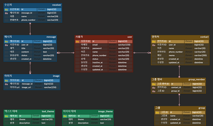Select the message-to-image relationship line
Image resolution: width=213 pixels, height=126 pixels.
point(30,68)
